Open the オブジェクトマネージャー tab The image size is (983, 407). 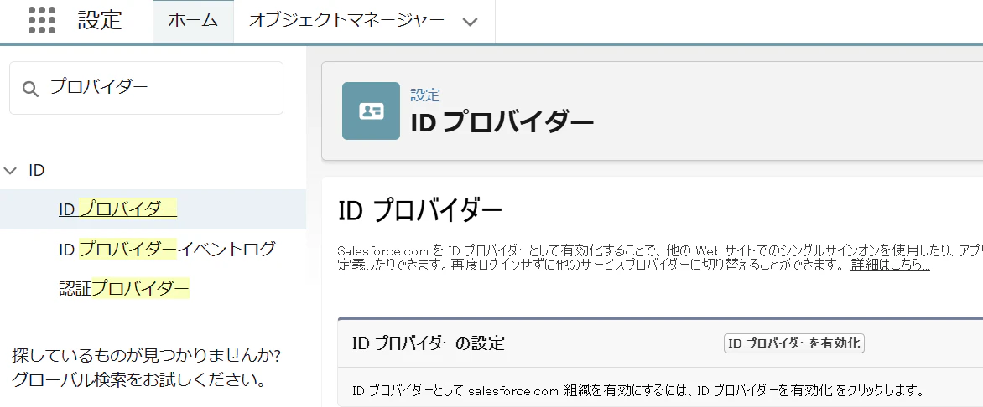pos(346,21)
